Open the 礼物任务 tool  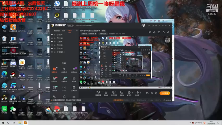(x=54, y=89)
